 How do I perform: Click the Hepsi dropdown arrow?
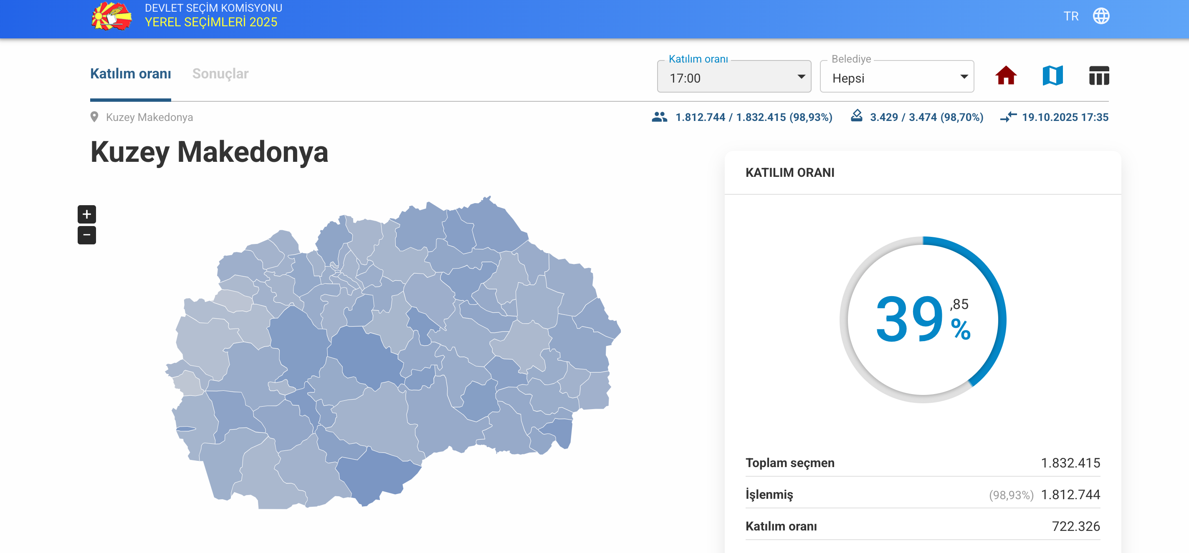tap(964, 77)
